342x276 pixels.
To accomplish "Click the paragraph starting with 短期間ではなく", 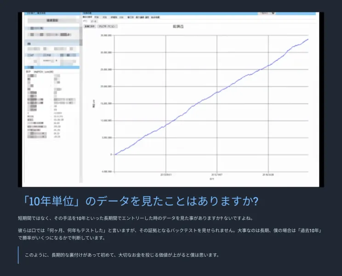I will (136, 218).
